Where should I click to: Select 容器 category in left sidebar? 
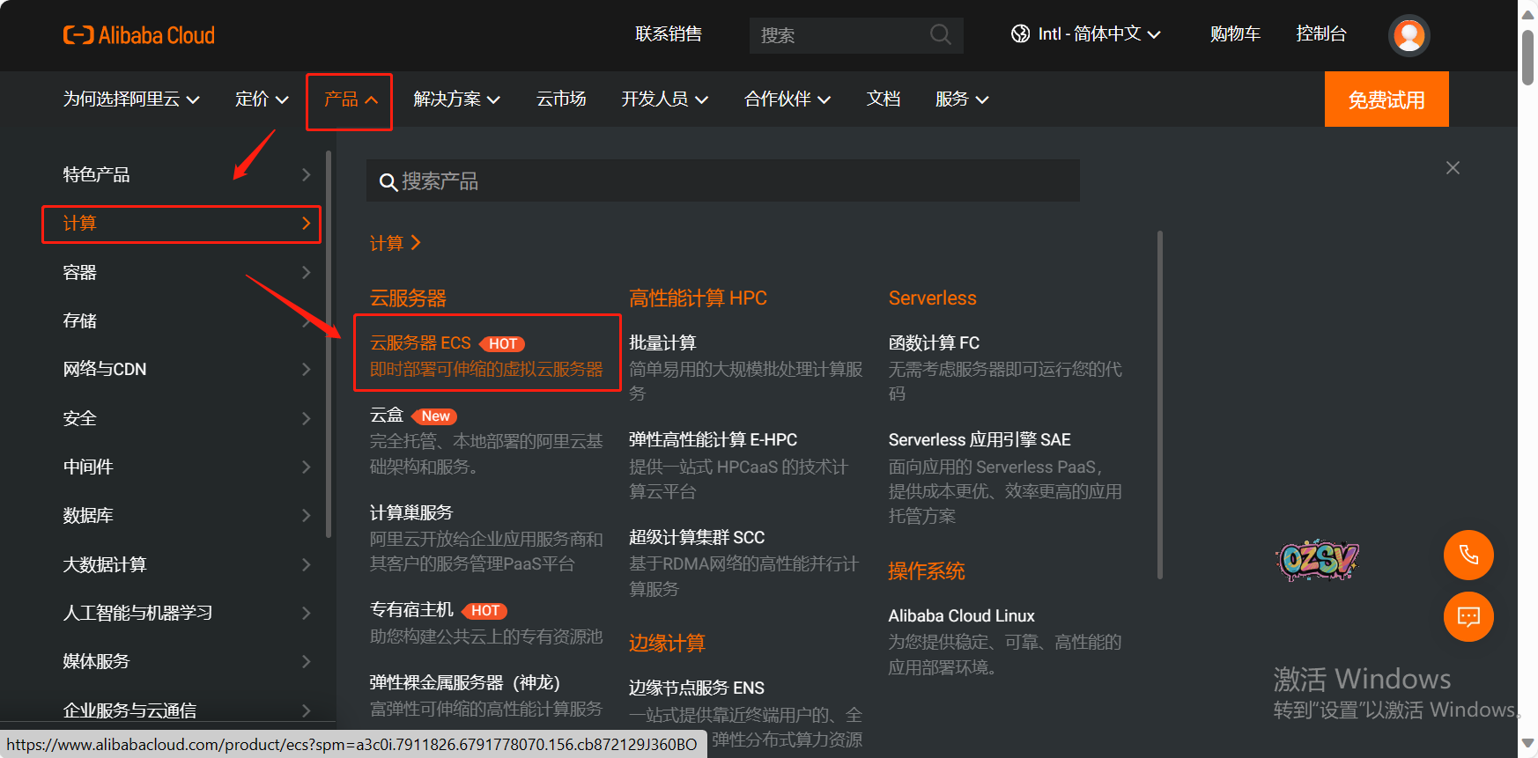click(x=185, y=273)
